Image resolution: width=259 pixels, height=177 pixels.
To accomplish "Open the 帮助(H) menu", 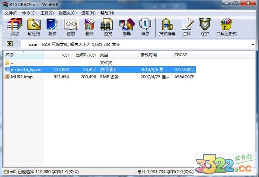I will [x=107, y=13].
